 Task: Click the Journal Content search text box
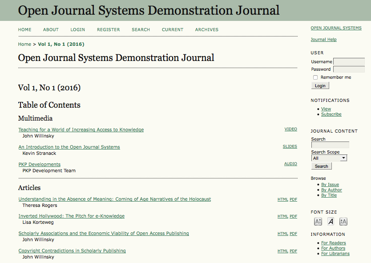point(330,145)
